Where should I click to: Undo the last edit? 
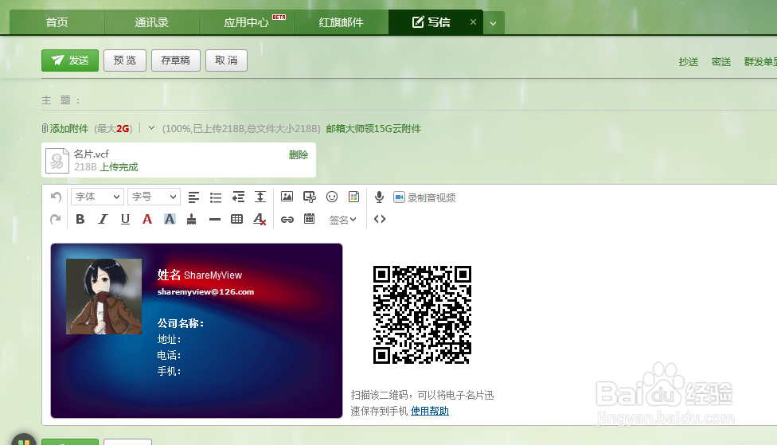(x=56, y=197)
